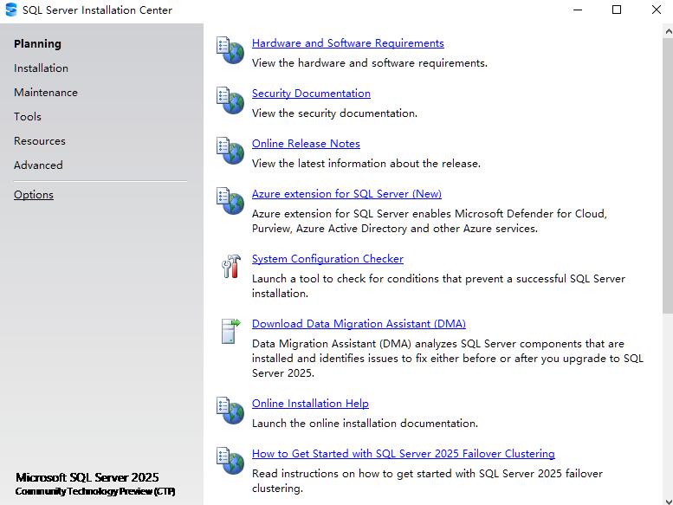The width and height of the screenshot is (673, 505).
Task: Close the SQL Server Installation Center window
Action: point(656,10)
